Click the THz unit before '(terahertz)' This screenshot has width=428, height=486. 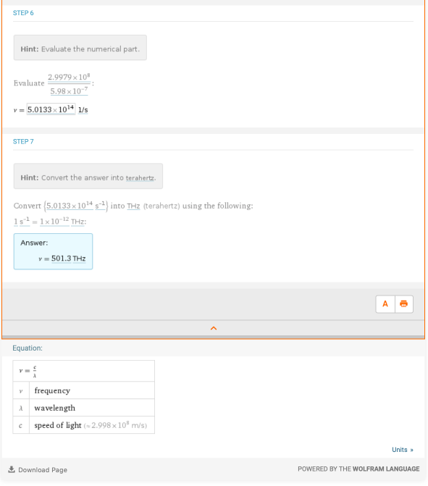coord(133,206)
